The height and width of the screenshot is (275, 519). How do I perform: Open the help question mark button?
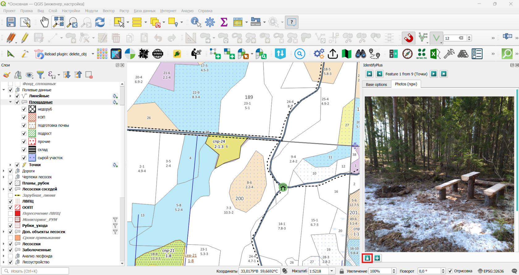(292, 22)
